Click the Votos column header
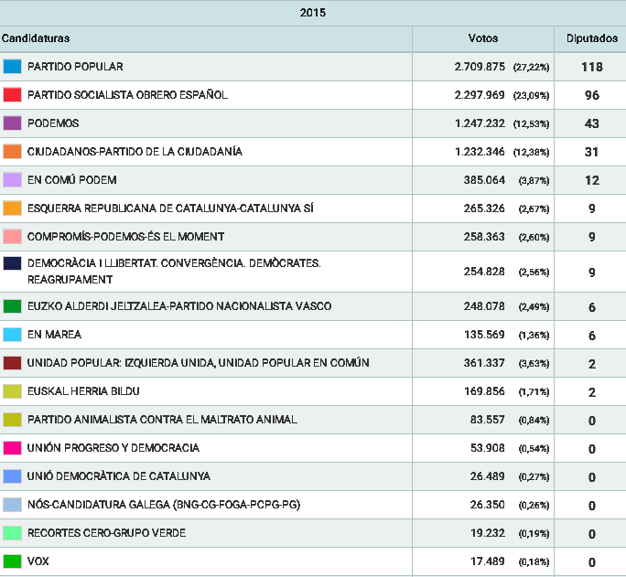 (483, 38)
